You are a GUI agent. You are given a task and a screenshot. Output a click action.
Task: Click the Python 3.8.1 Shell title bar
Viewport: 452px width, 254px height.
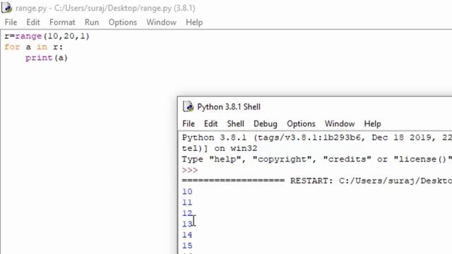pos(315,107)
